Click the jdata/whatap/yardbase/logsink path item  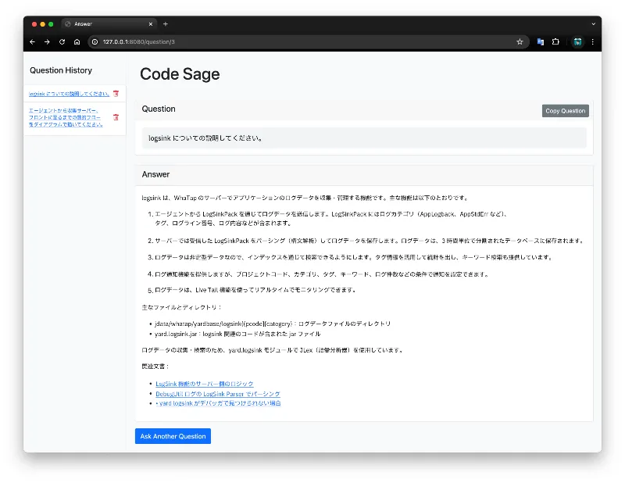273,324
